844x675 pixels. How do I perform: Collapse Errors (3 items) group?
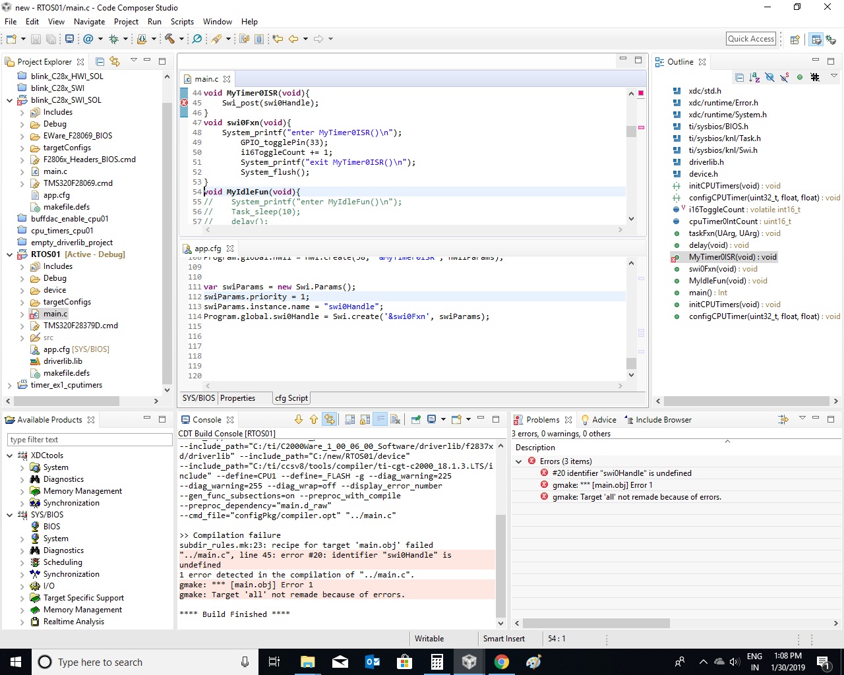click(519, 461)
